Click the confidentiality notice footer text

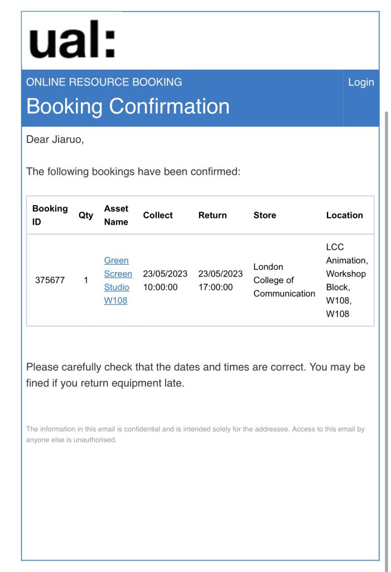[x=195, y=434]
